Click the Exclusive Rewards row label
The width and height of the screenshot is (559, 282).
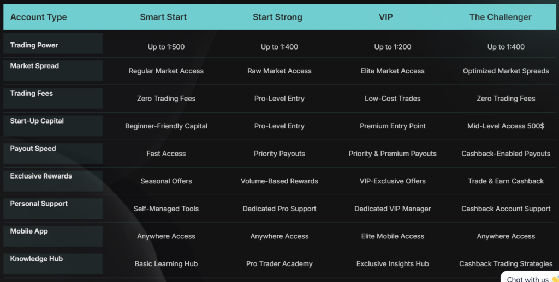[41, 176]
